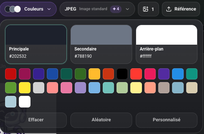Pick the white swatch in the palette
Image resolution: width=204 pixels, height=134 pixels.
click(25, 102)
